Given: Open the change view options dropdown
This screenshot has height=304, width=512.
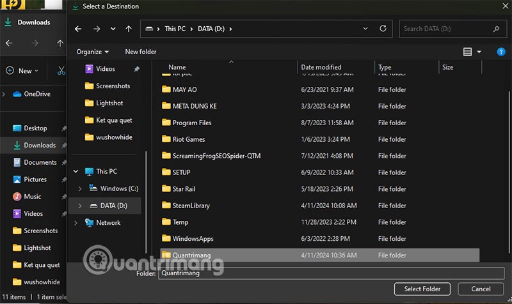Looking at the screenshot, I should [479, 52].
